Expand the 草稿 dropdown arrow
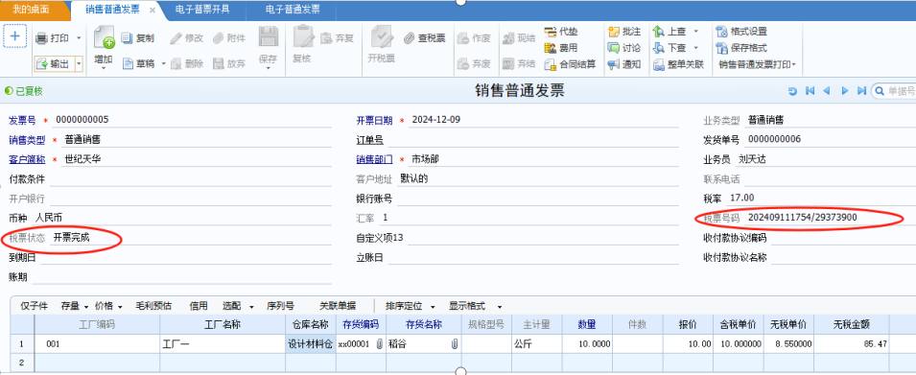The image size is (916, 375). pyautogui.click(x=164, y=64)
